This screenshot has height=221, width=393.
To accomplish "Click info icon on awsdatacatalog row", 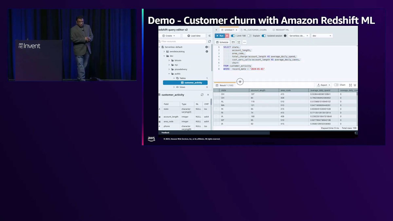I will coord(207,51).
